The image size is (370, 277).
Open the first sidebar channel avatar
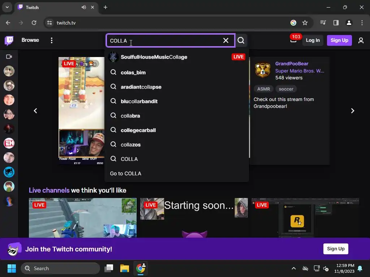(9, 71)
